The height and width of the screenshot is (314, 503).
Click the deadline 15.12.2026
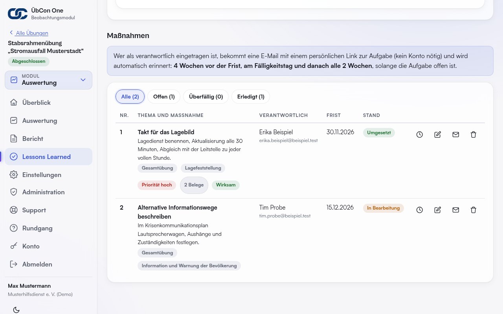point(340,208)
